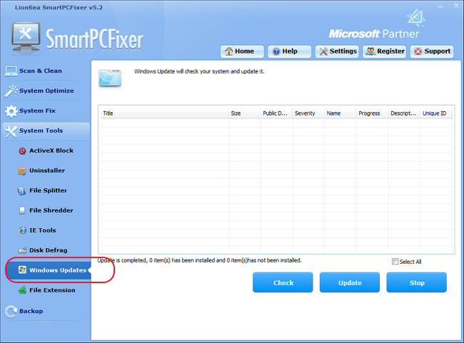
Task: Halt the process with Stop button
Action: tap(416, 282)
